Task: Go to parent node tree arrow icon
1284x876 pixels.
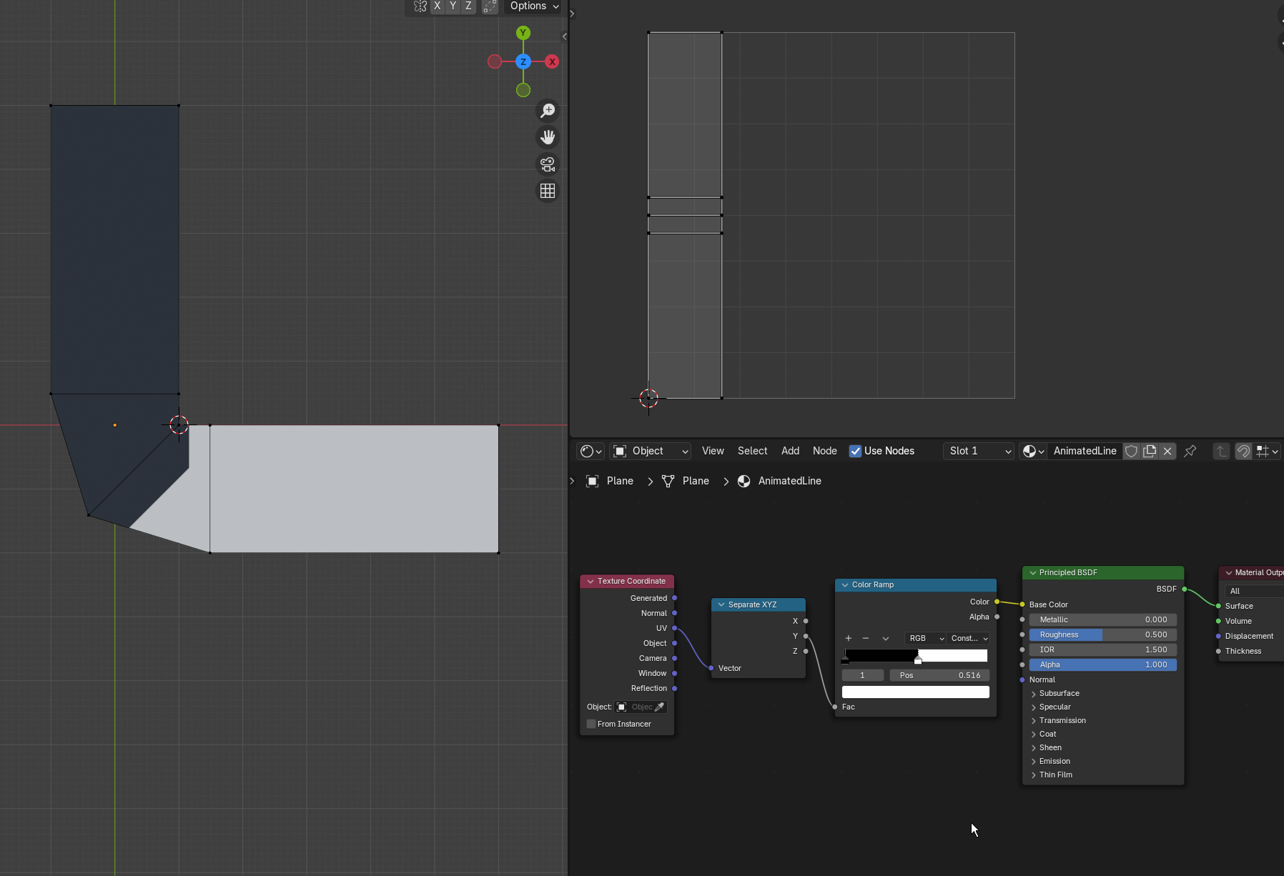Action: (1221, 451)
